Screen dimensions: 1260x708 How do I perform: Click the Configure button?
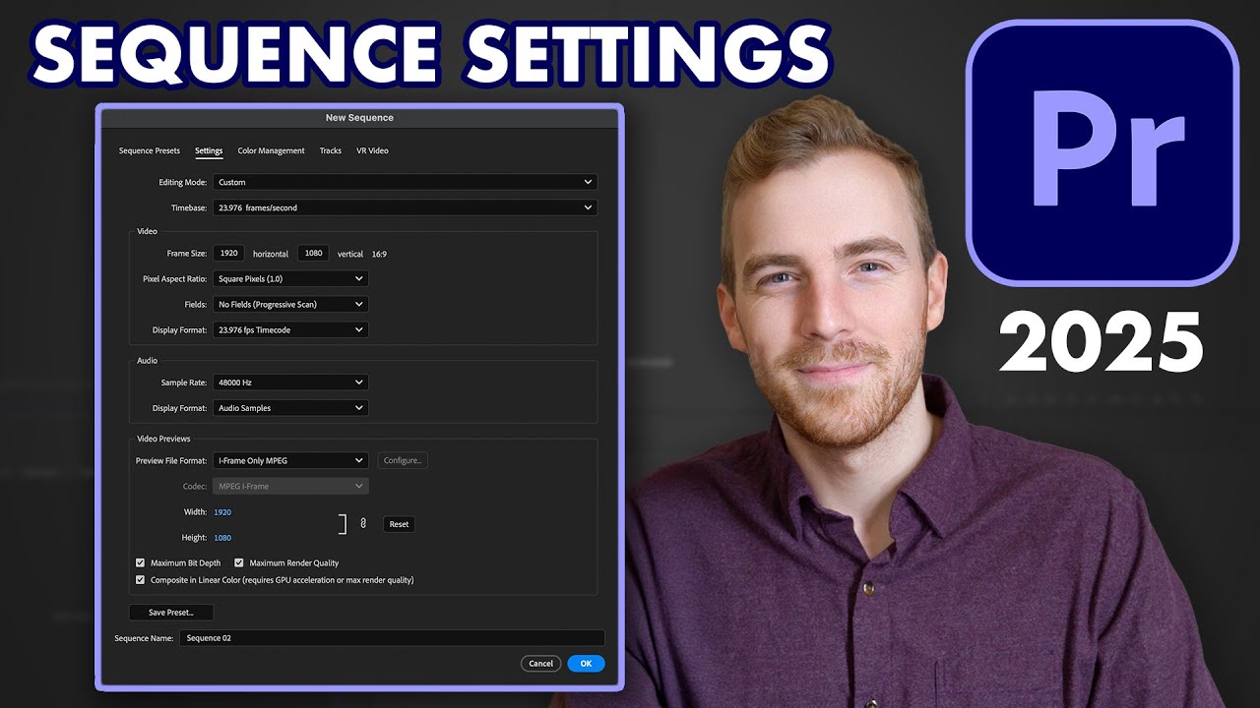click(403, 460)
